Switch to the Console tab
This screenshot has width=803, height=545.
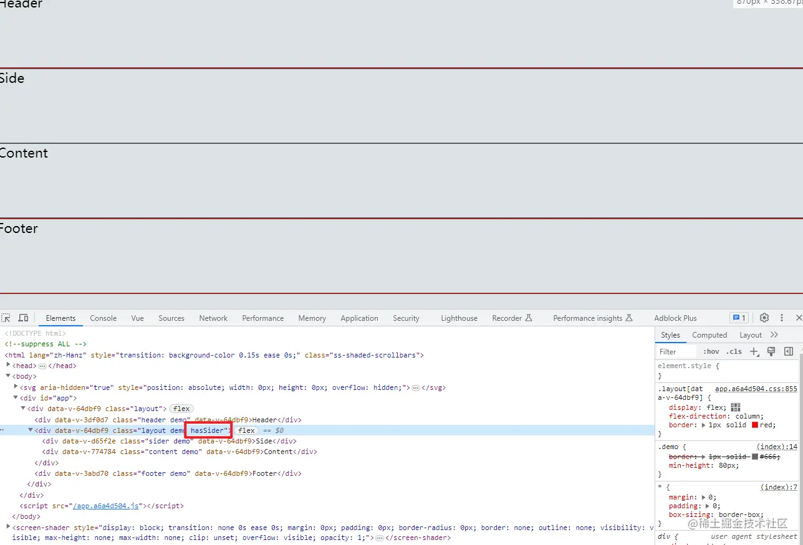coord(103,318)
